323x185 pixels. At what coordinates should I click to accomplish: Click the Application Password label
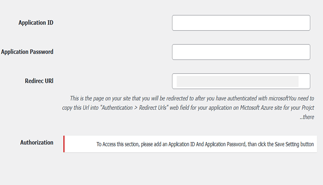27,52
